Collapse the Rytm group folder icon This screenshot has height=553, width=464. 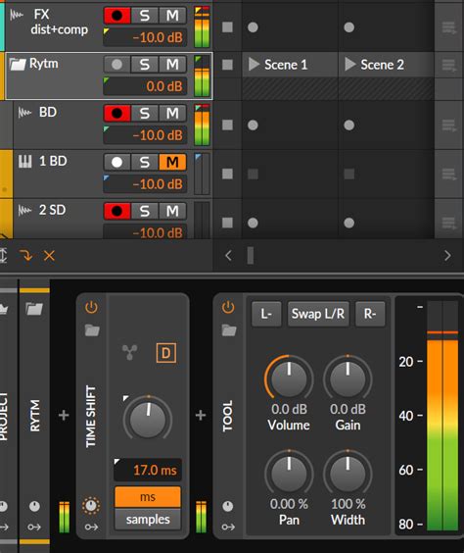(18, 64)
